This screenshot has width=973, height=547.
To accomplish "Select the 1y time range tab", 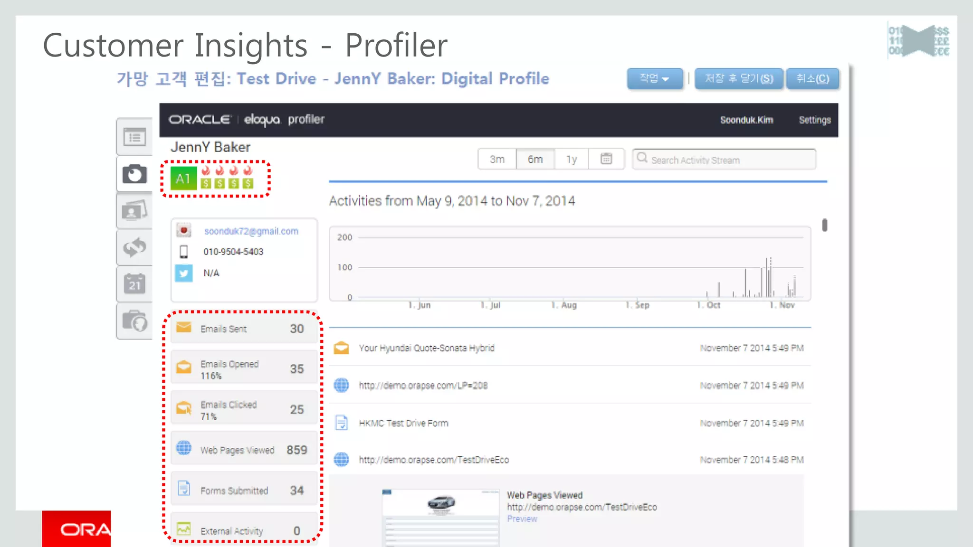I will tap(572, 159).
